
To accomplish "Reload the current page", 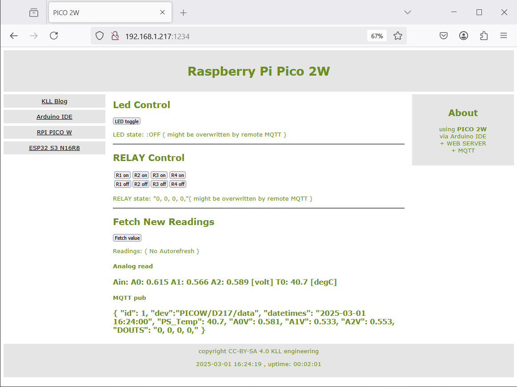I will 54,36.
